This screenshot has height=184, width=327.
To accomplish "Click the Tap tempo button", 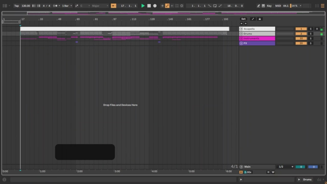I will (x=17, y=6).
